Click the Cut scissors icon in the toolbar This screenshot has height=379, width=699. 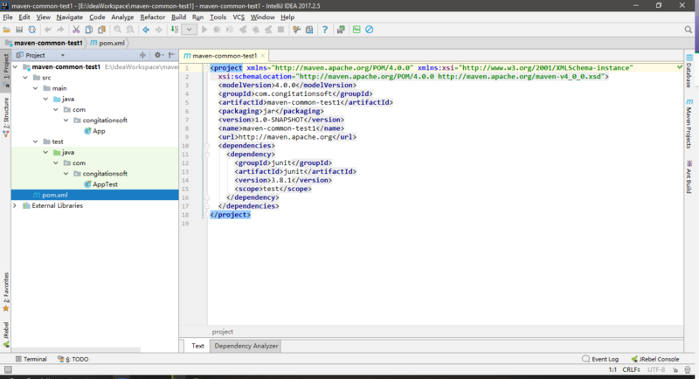[x=76, y=30]
